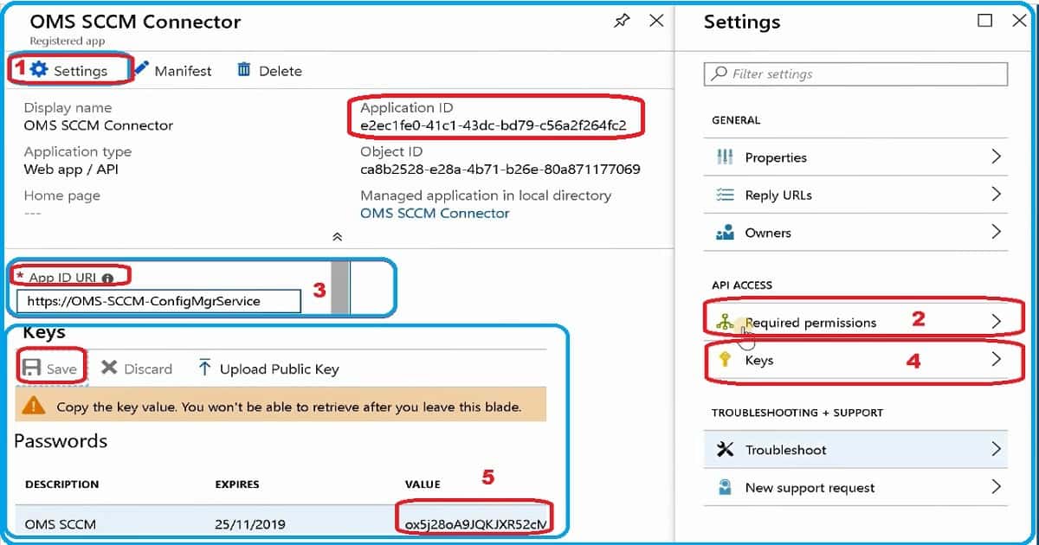The width and height of the screenshot is (1039, 545).
Task: Expand Required permissions via its chevron
Action: point(996,322)
